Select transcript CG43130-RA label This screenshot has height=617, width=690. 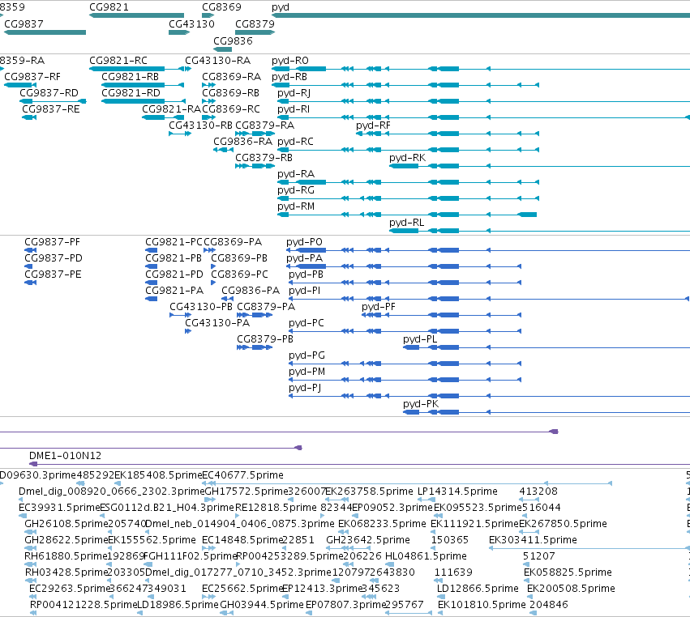tap(218, 61)
